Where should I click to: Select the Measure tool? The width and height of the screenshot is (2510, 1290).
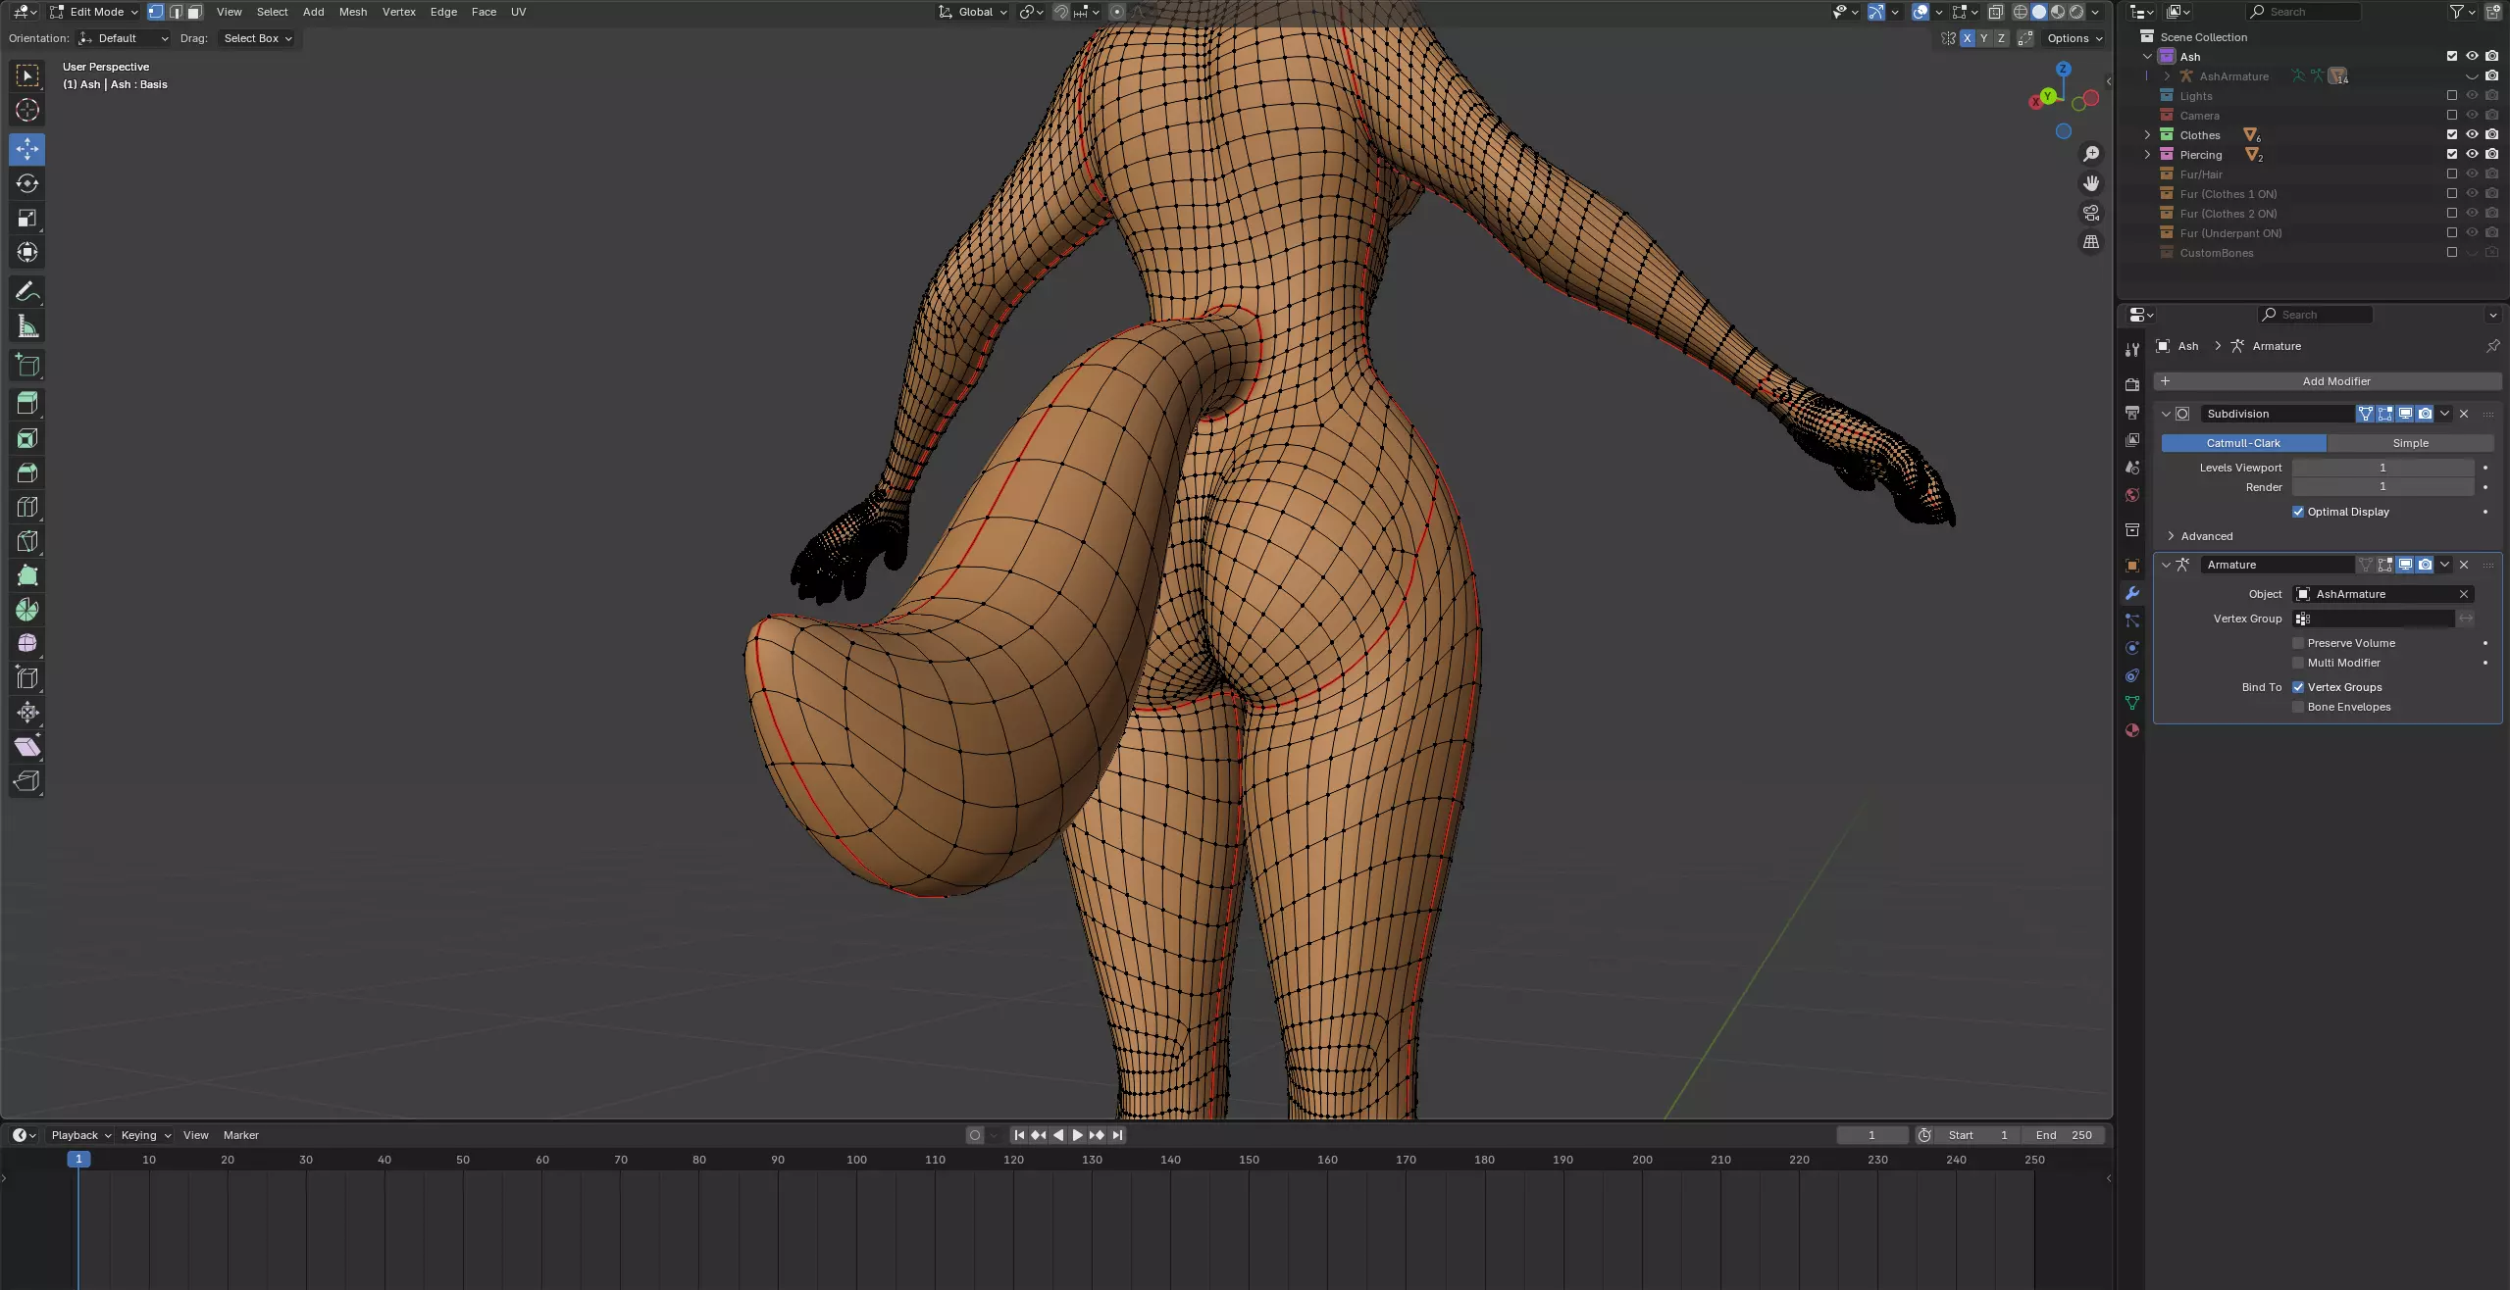pos(27,326)
